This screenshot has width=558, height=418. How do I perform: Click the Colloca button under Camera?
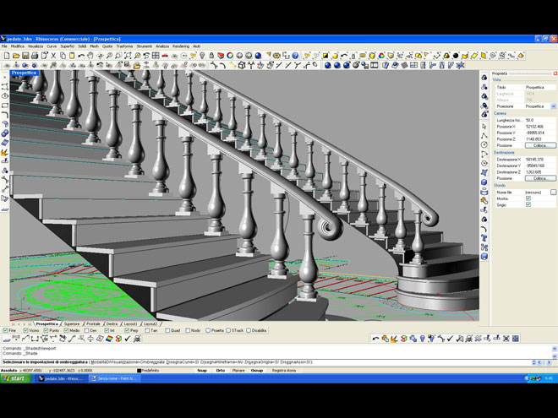tap(540, 145)
